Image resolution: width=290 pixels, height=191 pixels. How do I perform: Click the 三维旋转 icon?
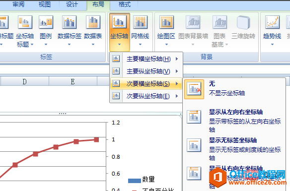[243, 22]
